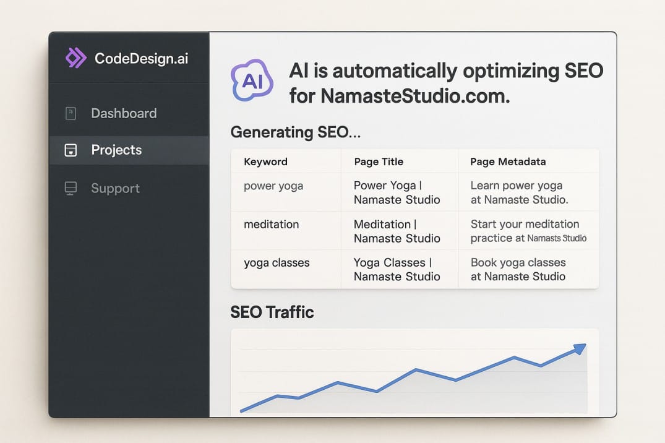Click the SEO Traffic line chart

click(x=415, y=372)
